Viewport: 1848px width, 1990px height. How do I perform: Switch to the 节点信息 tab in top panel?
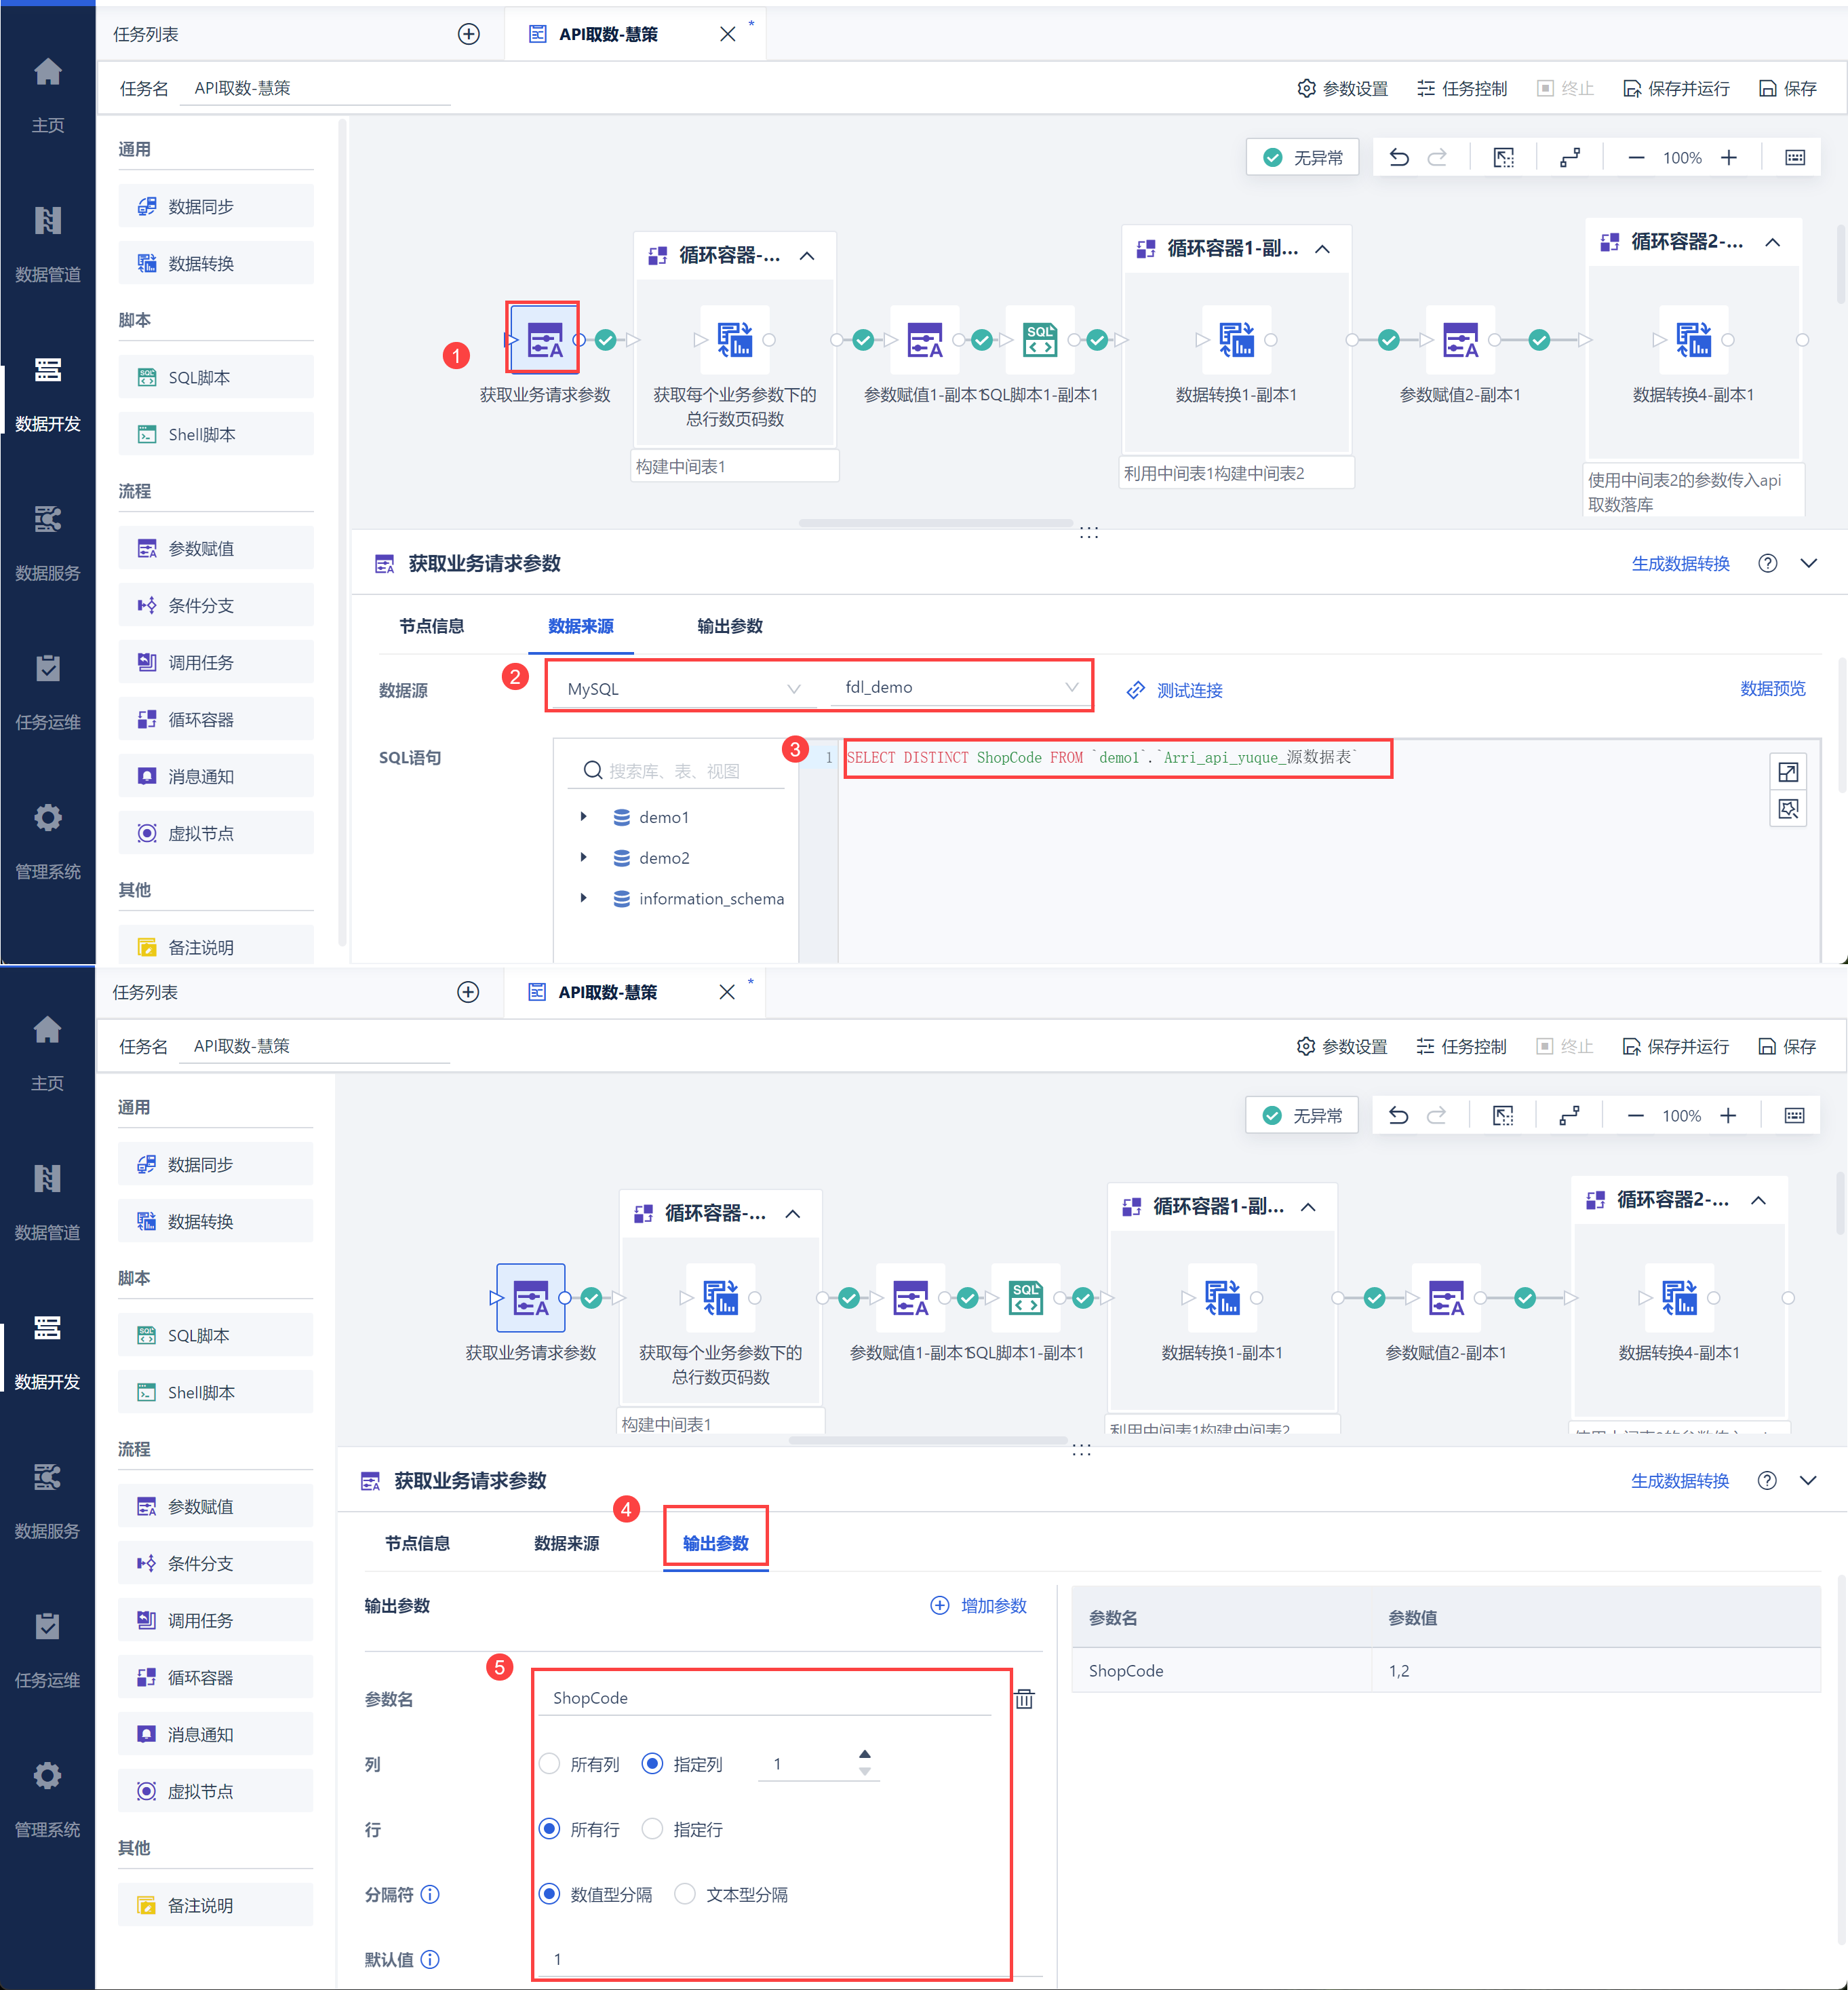click(432, 626)
